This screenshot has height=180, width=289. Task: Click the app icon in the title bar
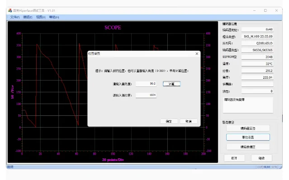(10, 10)
